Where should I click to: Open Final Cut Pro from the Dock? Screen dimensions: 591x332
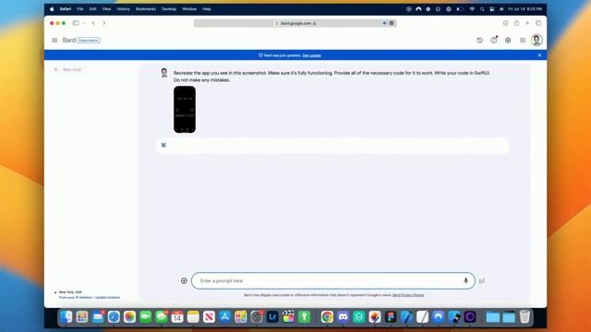[288, 317]
